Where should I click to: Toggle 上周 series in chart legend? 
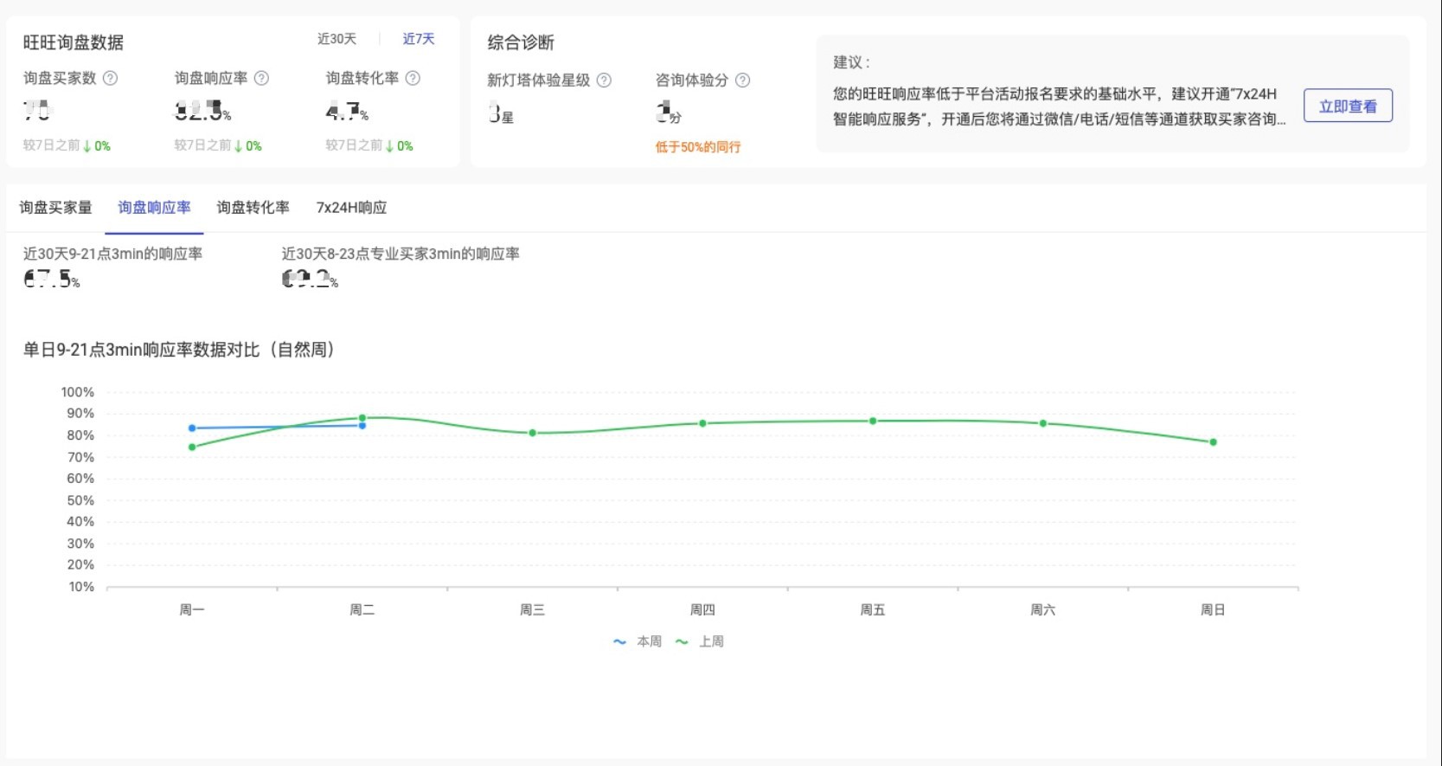pyautogui.click(x=700, y=641)
